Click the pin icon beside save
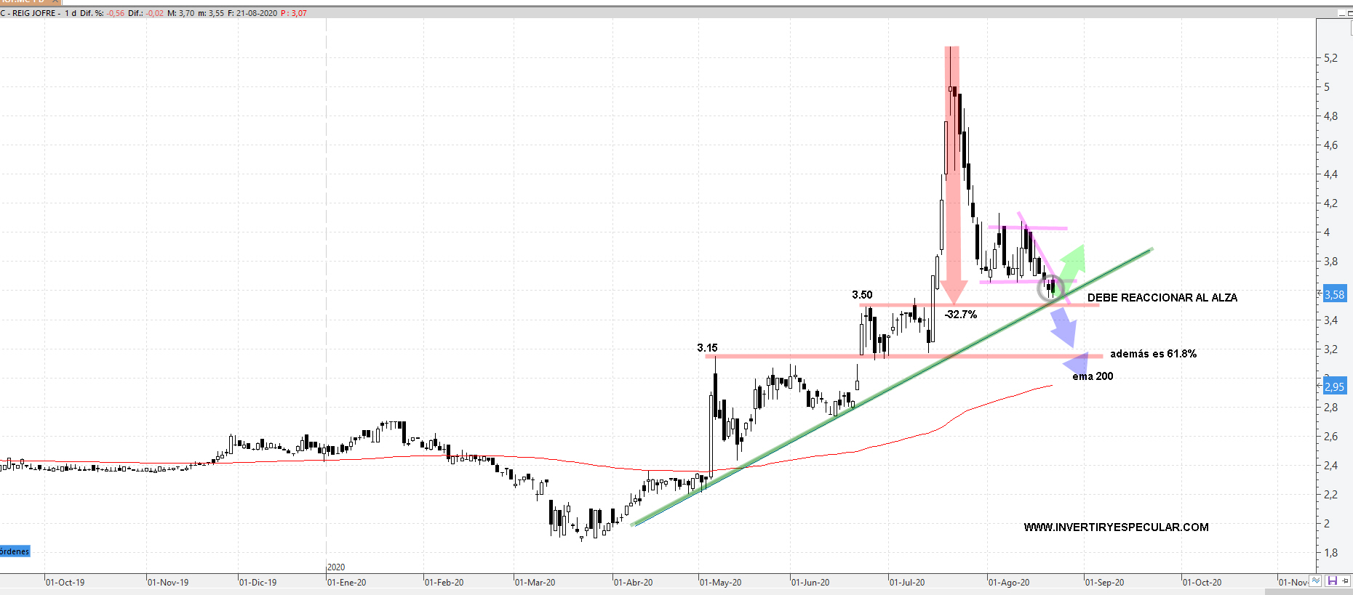This screenshot has height=595, width=1353. click(x=1346, y=581)
